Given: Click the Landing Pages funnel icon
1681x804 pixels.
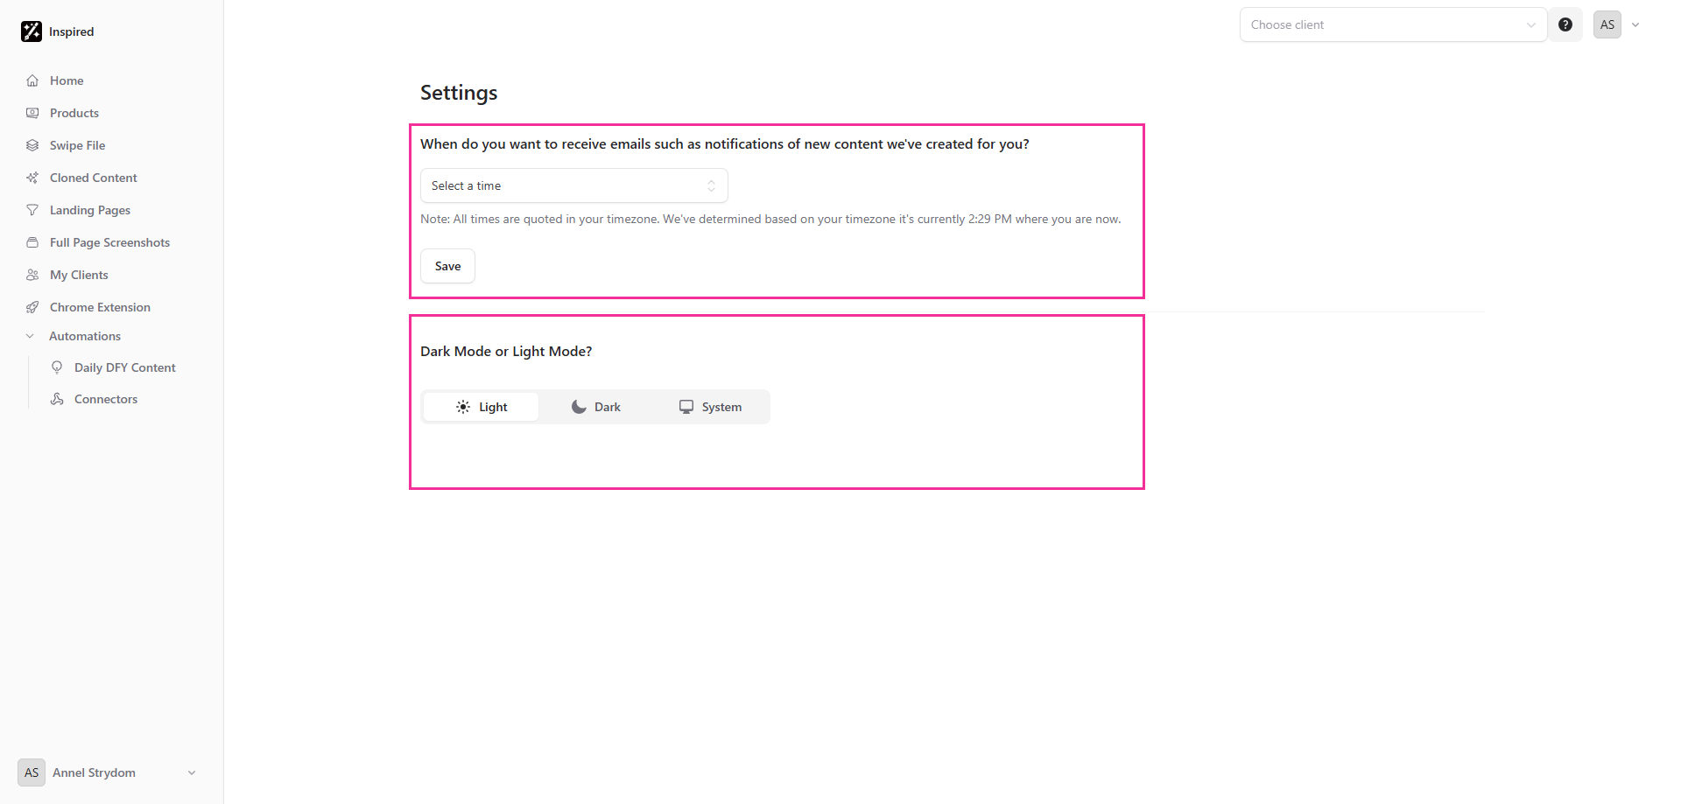Looking at the screenshot, I should tap(32, 210).
